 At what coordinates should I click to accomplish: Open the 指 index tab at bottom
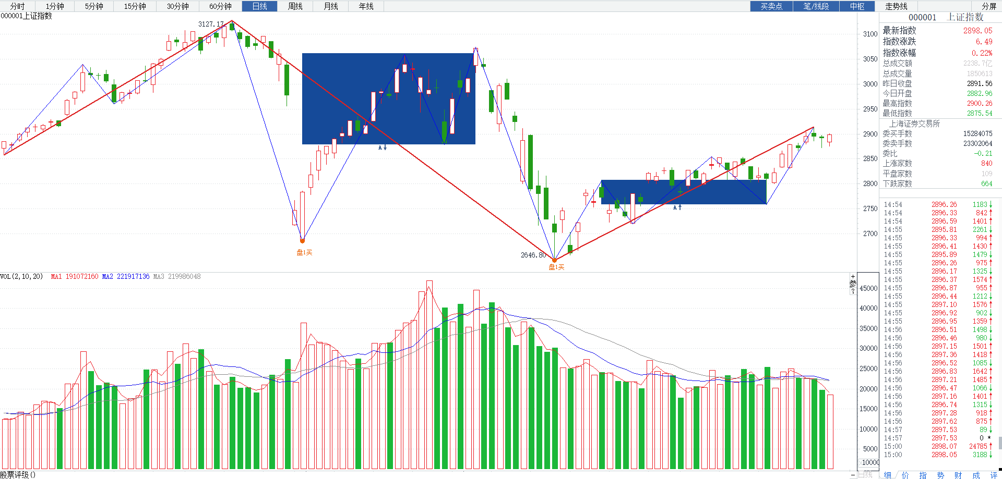tap(923, 475)
